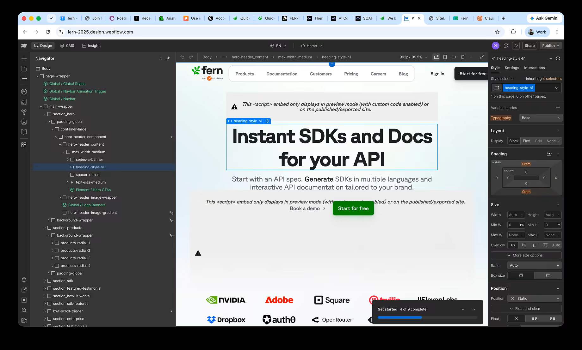Image resolution: width=582 pixels, height=350 pixels.
Task: Click max-width-medium in breadcrumb
Action: point(295,57)
